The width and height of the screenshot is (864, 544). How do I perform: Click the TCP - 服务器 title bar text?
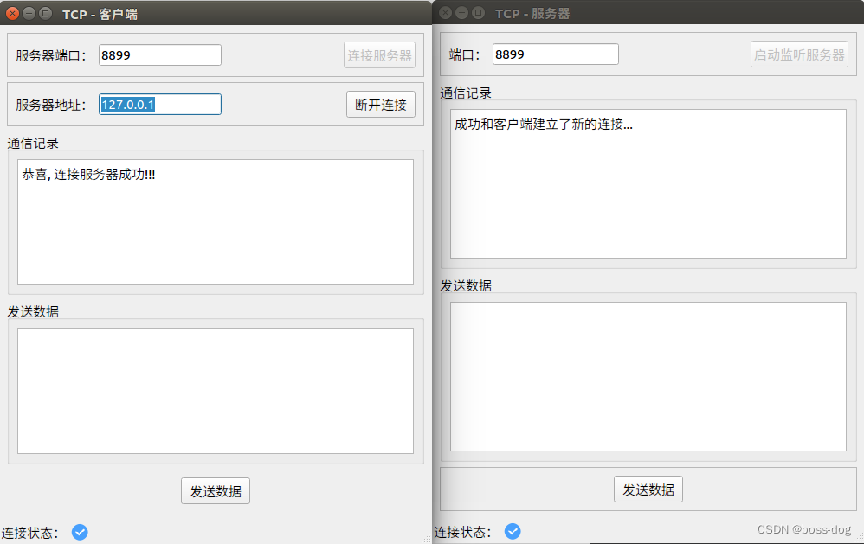pos(532,14)
